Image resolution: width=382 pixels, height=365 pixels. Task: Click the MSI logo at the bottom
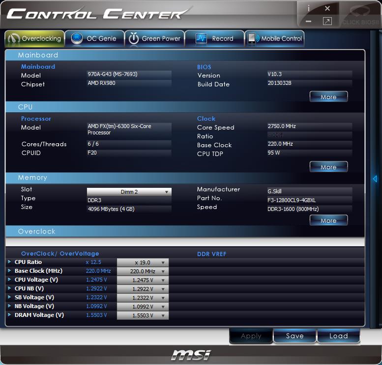pyautogui.click(x=191, y=355)
